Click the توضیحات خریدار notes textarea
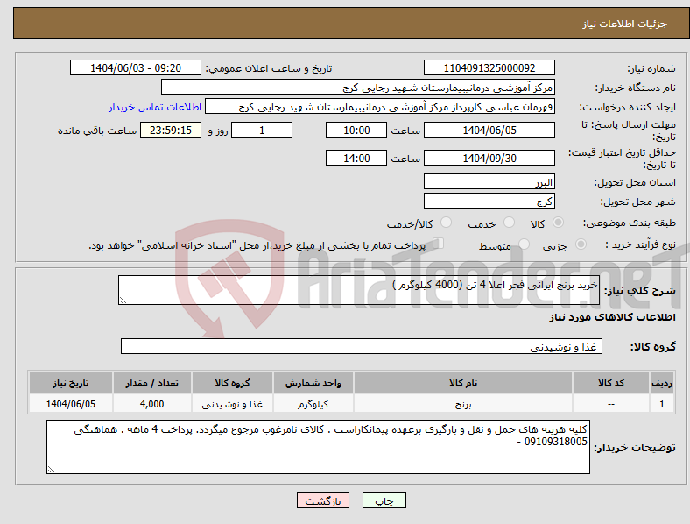Screen dimensions: 690x524 (x=318, y=447)
